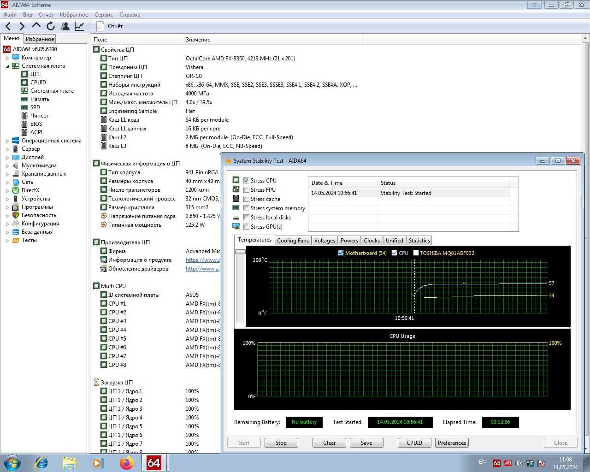Open the Память item in the tree
The width and height of the screenshot is (590, 472).
coord(40,99)
